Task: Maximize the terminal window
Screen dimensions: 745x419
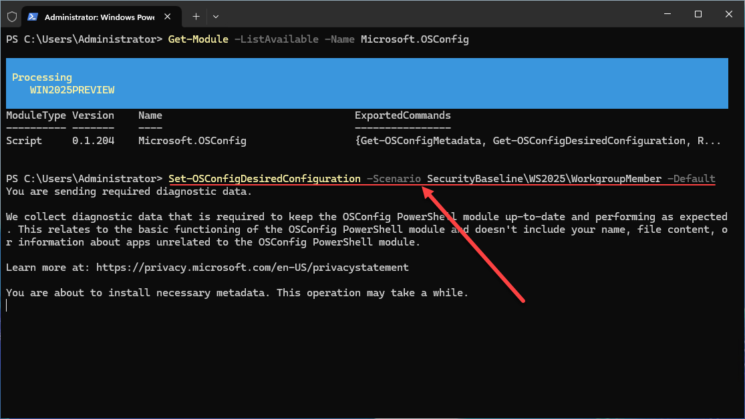Action: (698, 14)
